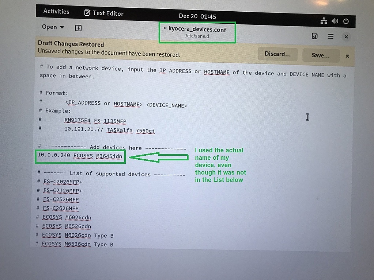Click Activities in the top bar
Screen dimensions: 374x280
(56, 11)
